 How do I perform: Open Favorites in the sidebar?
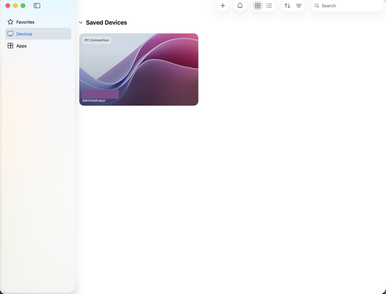pos(38,22)
